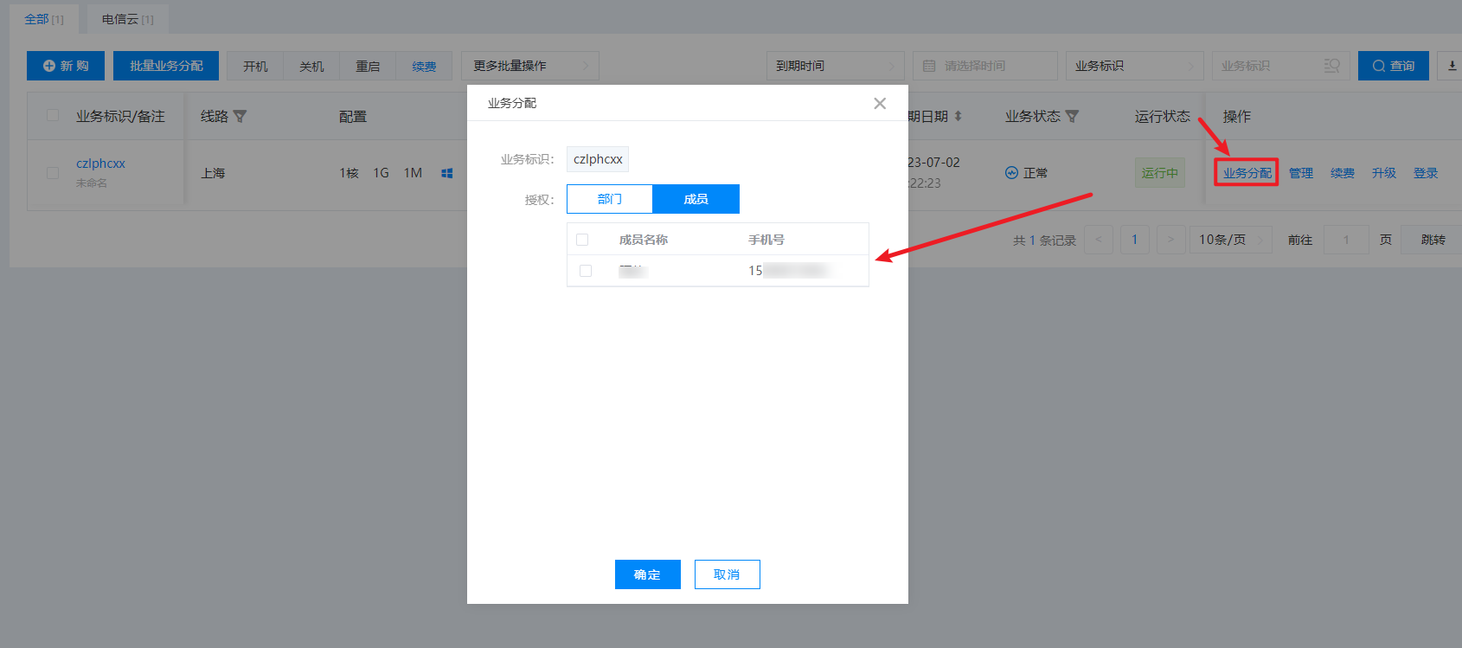1462x648 pixels.
Task: Click the 确定 confirm button
Action: (x=647, y=574)
